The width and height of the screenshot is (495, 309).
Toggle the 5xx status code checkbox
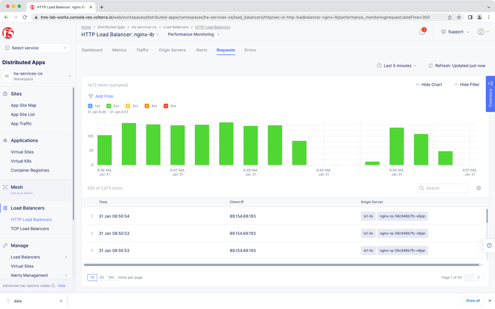point(166,106)
